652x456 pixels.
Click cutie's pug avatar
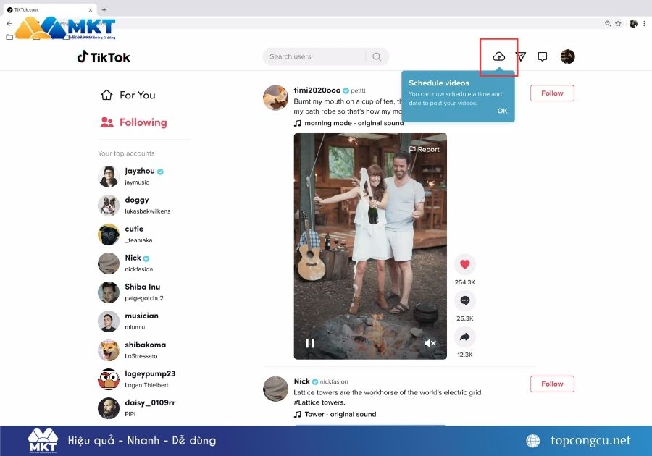pos(109,235)
